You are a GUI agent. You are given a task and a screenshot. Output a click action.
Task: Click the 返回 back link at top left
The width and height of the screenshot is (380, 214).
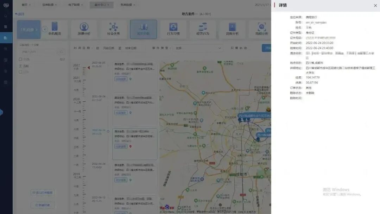click(x=20, y=13)
